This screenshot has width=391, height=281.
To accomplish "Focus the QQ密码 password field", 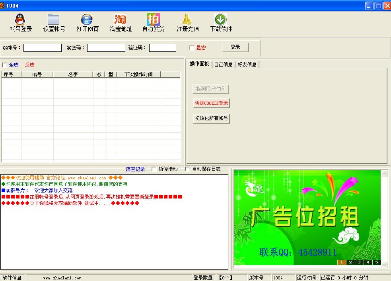I will tap(106, 48).
